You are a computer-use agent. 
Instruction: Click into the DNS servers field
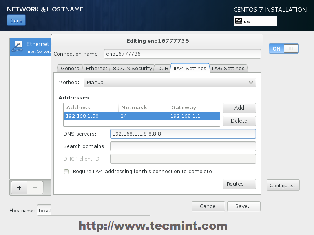pyautogui.click(x=183, y=134)
